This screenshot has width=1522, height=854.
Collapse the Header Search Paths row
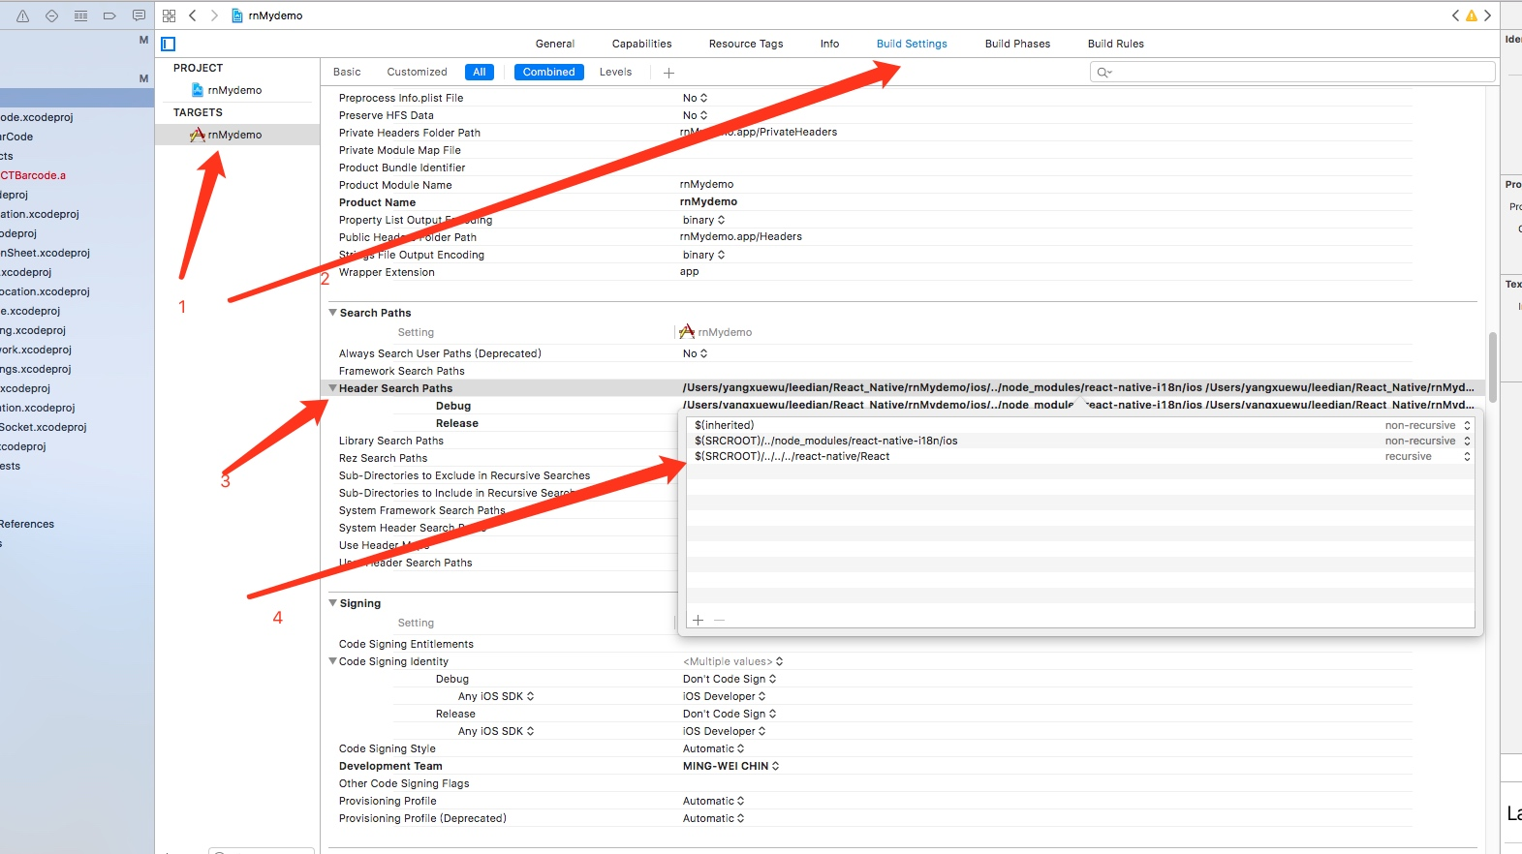click(x=332, y=388)
